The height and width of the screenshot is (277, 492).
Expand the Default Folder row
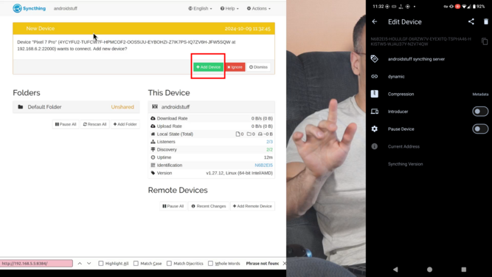(76, 107)
